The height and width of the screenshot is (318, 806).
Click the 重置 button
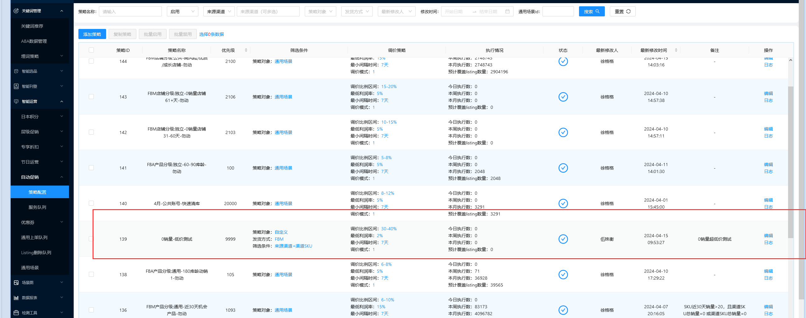click(x=622, y=11)
